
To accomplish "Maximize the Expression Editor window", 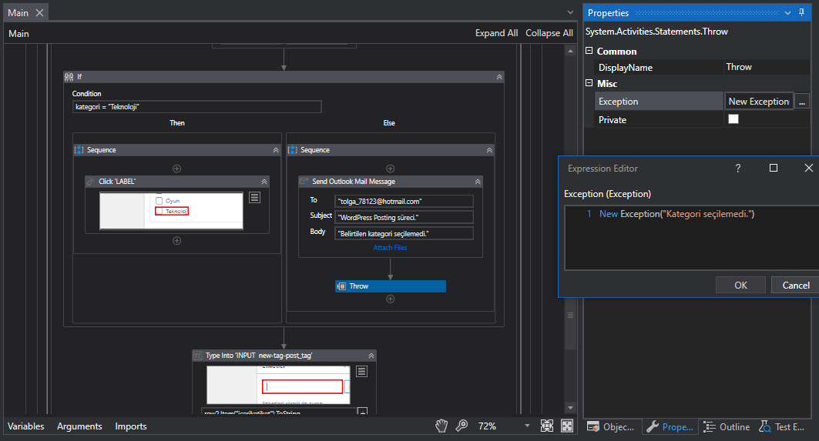I will (x=774, y=168).
